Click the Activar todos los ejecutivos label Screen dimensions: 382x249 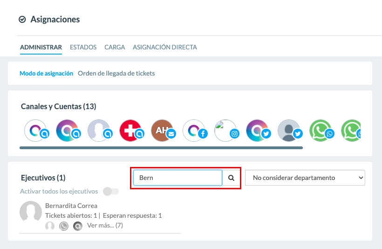(59, 192)
